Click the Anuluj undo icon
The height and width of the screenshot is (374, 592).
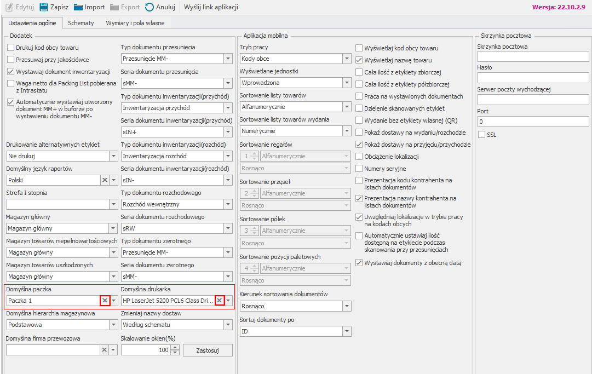(150, 7)
